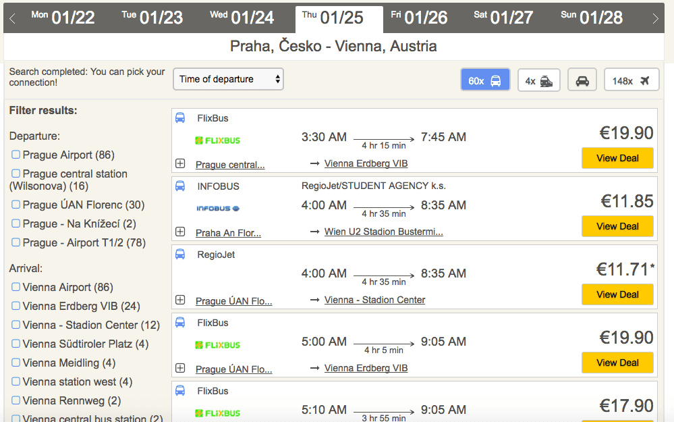Open the Vienna - Stadion Center link
The height and width of the screenshot is (422, 674).
click(374, 300)
